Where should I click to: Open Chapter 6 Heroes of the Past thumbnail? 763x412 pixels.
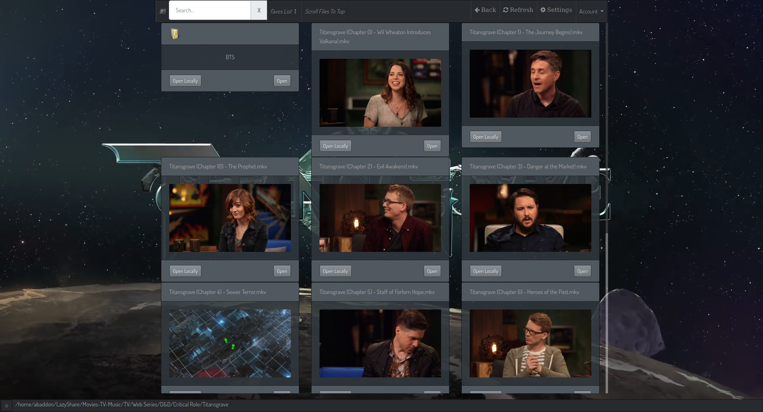click(x=531, y=343)
